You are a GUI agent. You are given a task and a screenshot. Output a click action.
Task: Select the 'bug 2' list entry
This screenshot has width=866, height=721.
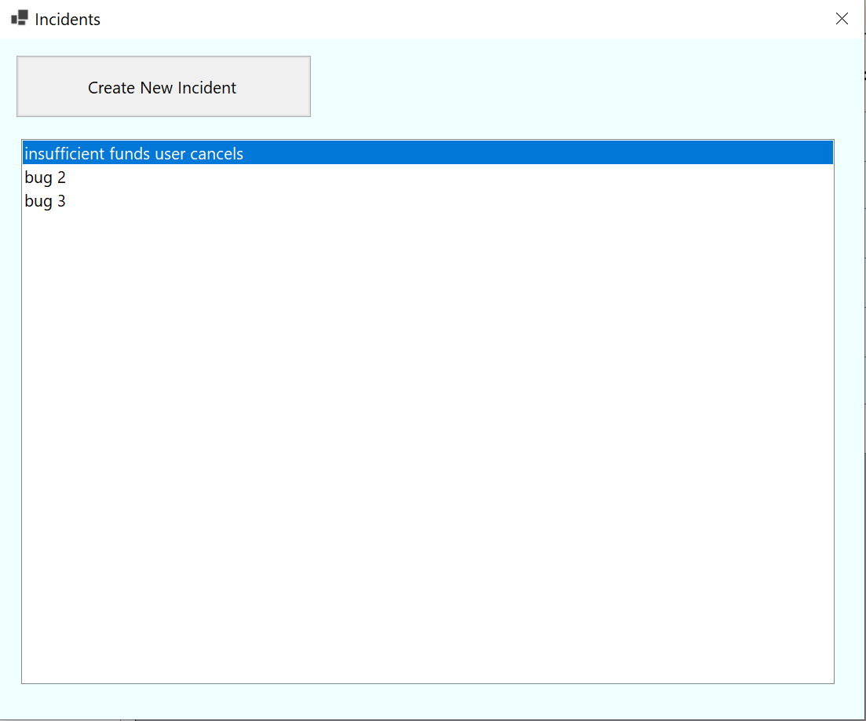pyautogui.click(x=46, y=178)
